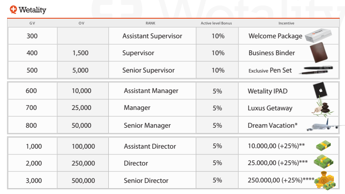
Task: Select the Assistant Manager rank cell
Action: tap(151, 91)
